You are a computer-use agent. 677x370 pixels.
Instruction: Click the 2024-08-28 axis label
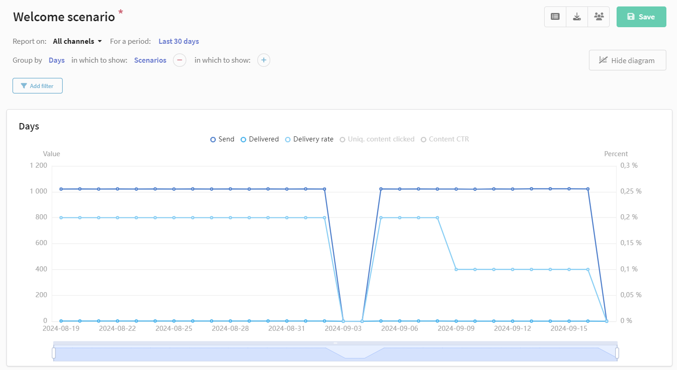click(x=230, y=329)
